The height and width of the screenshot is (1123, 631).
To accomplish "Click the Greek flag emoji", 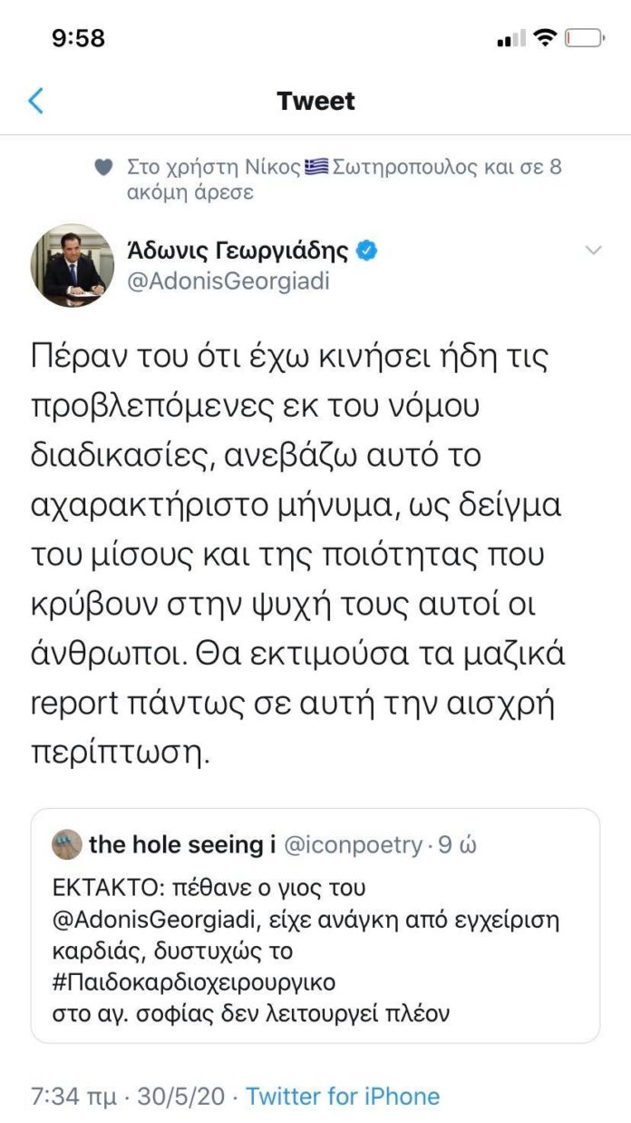I will point(316,168).
